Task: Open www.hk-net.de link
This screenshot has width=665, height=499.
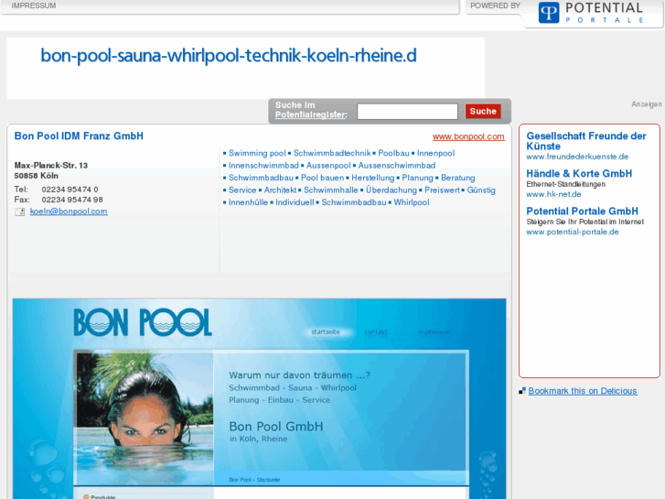Action: (x=553, y=194)
